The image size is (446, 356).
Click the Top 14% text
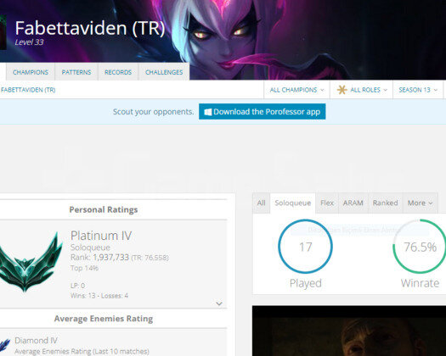point(84,268)
